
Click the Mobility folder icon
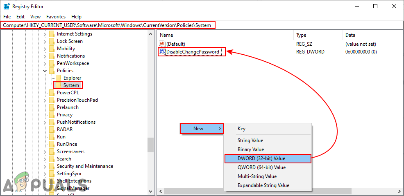click(x=52, y=49)
